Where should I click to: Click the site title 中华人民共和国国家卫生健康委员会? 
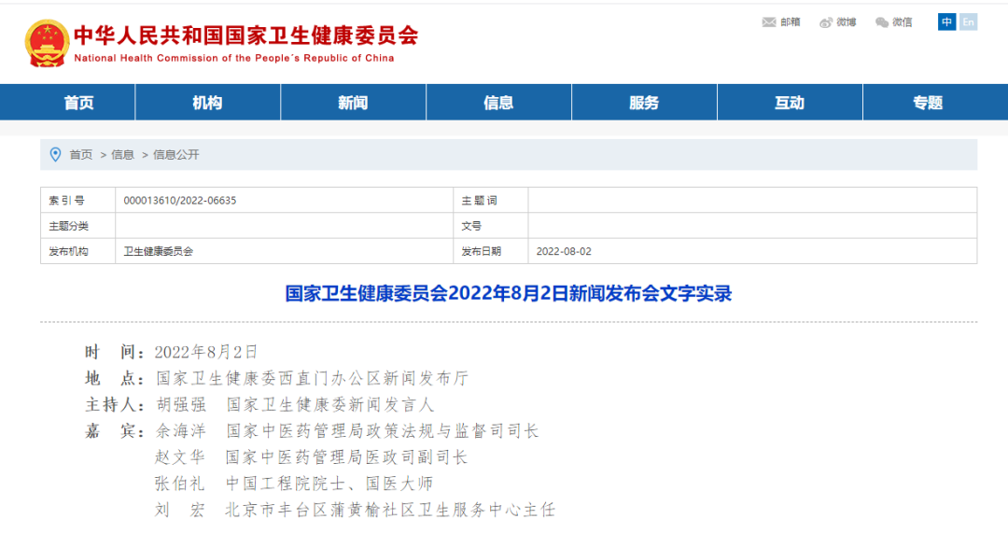pyautogui.click(x=246, y=35)
